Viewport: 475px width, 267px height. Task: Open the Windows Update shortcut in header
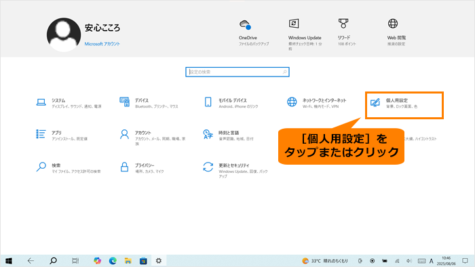(x=305, y=34)
